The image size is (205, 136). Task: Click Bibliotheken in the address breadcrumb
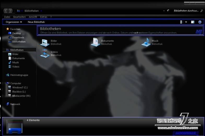tap(32, 11)
